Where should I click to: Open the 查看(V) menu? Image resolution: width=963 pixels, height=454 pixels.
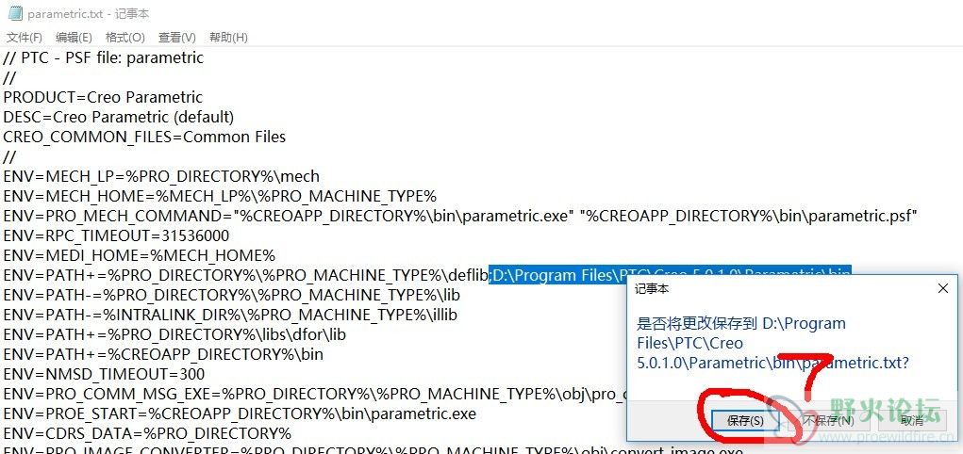click(177, 38)
